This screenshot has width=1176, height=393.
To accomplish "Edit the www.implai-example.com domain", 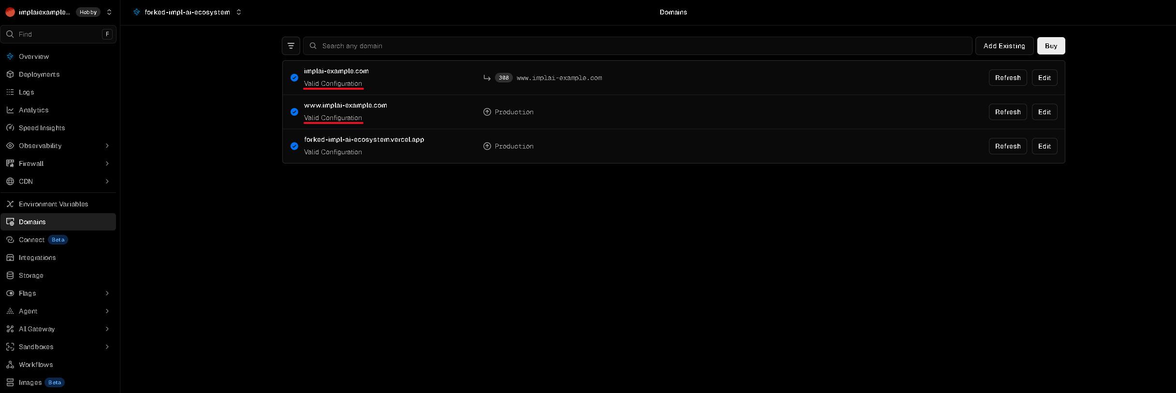I will [1045, 112].
